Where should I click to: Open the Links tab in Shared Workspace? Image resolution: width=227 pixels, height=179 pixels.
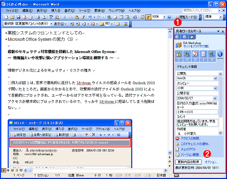(x=212, y=56)
